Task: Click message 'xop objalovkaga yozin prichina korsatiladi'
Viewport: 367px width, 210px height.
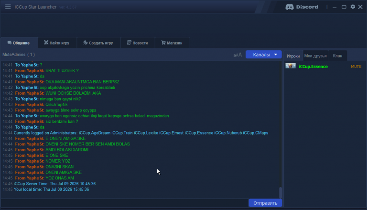Action: coord(77,88)
